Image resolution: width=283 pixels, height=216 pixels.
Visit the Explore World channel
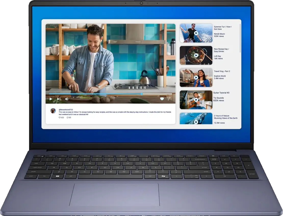tap(220, 76)
